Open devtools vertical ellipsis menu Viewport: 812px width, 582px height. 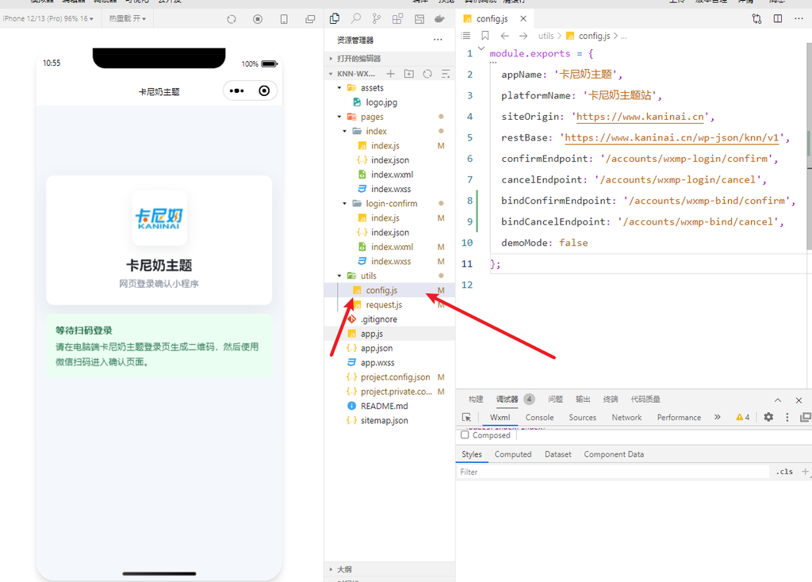pyautogui.click(x=787, y=417)
